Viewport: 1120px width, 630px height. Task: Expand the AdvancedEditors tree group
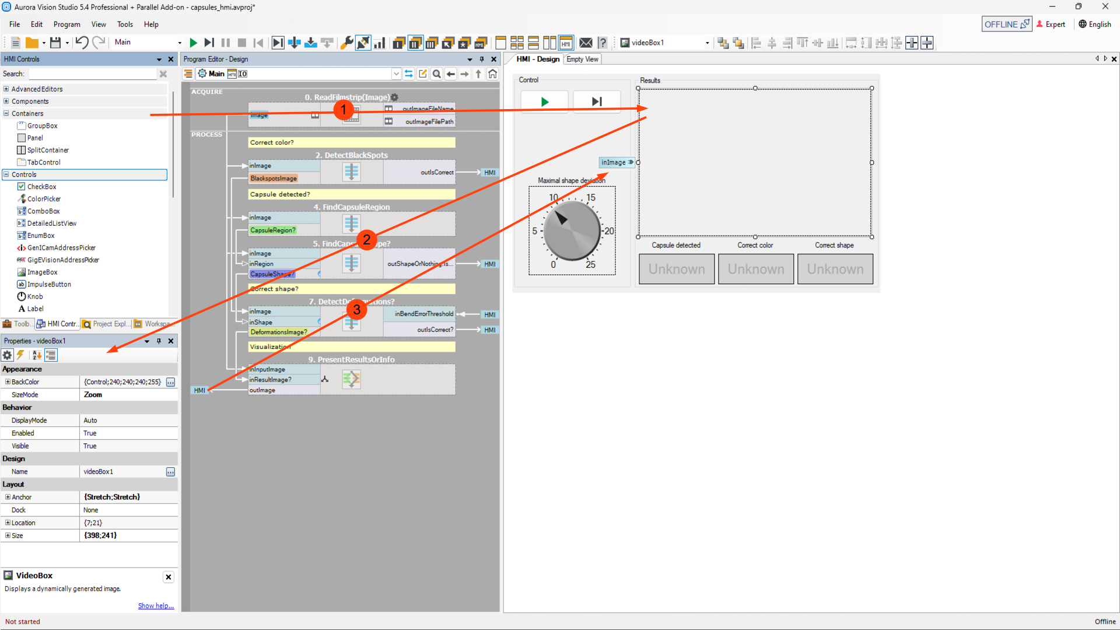[x=6, y=89]
